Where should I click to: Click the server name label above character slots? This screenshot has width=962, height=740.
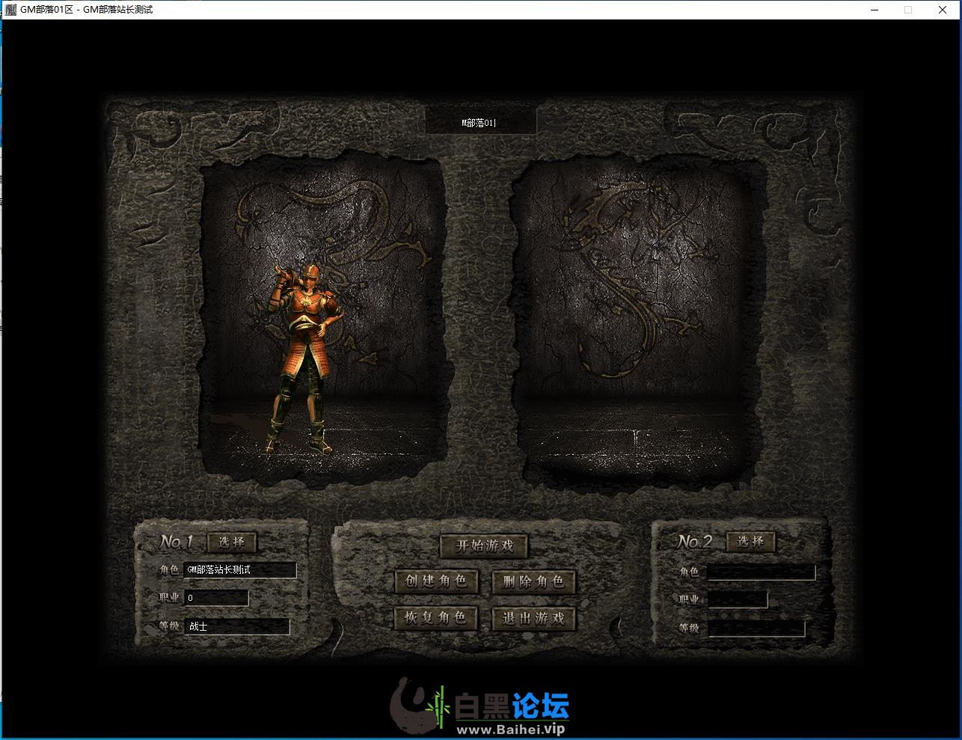pyautogui.click(x=480, y=122)
